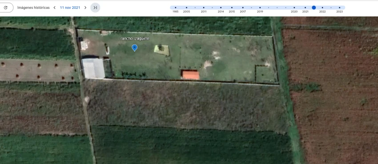Image resolution: width=378 pixels, height=164 pixels.
Task: Choose the 2017 imagery dot
Action: pos(243,8)
